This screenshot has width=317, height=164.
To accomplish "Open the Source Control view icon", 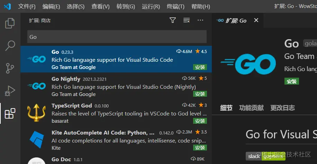I will point(10,68).
